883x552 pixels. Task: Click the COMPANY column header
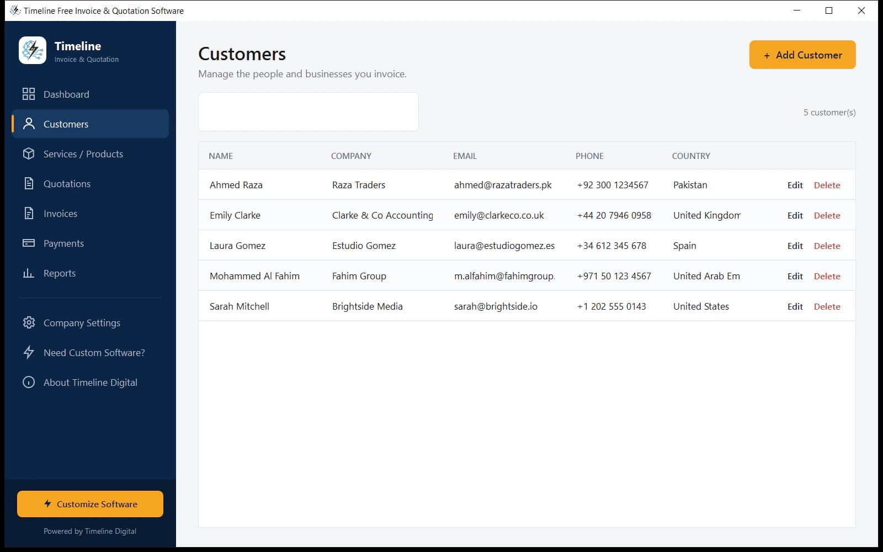click(351, 156)
